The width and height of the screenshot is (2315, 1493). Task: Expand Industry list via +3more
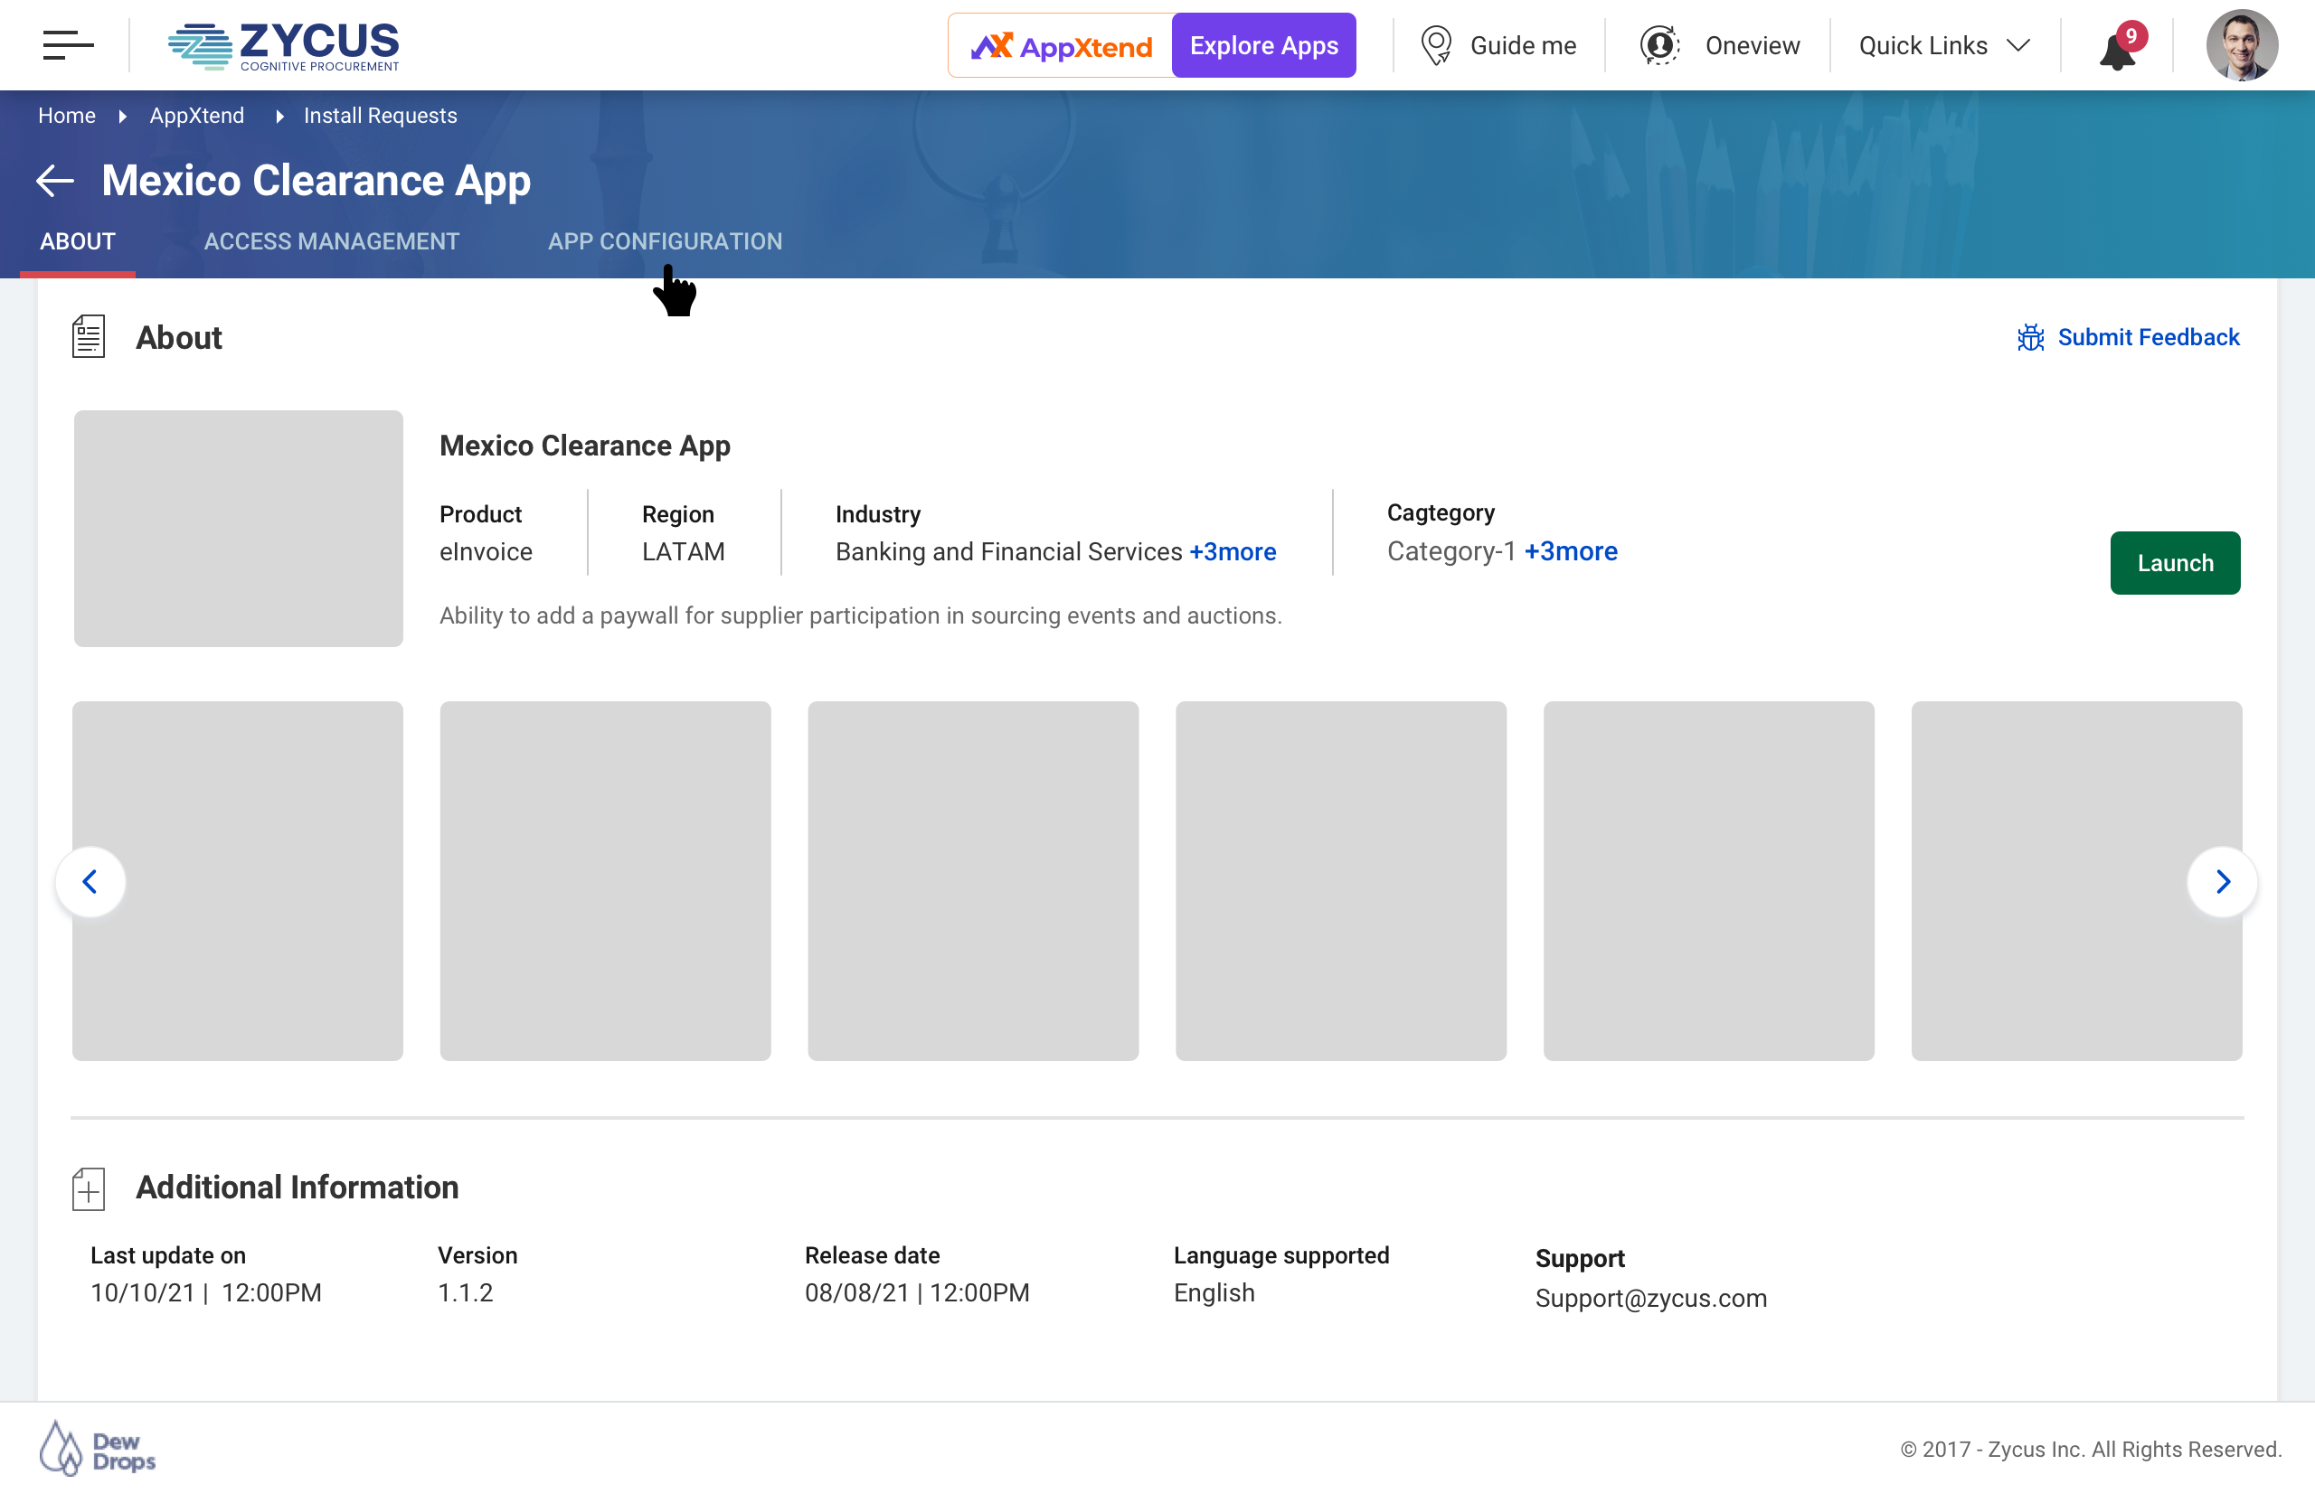click(x=1233, y=550)
